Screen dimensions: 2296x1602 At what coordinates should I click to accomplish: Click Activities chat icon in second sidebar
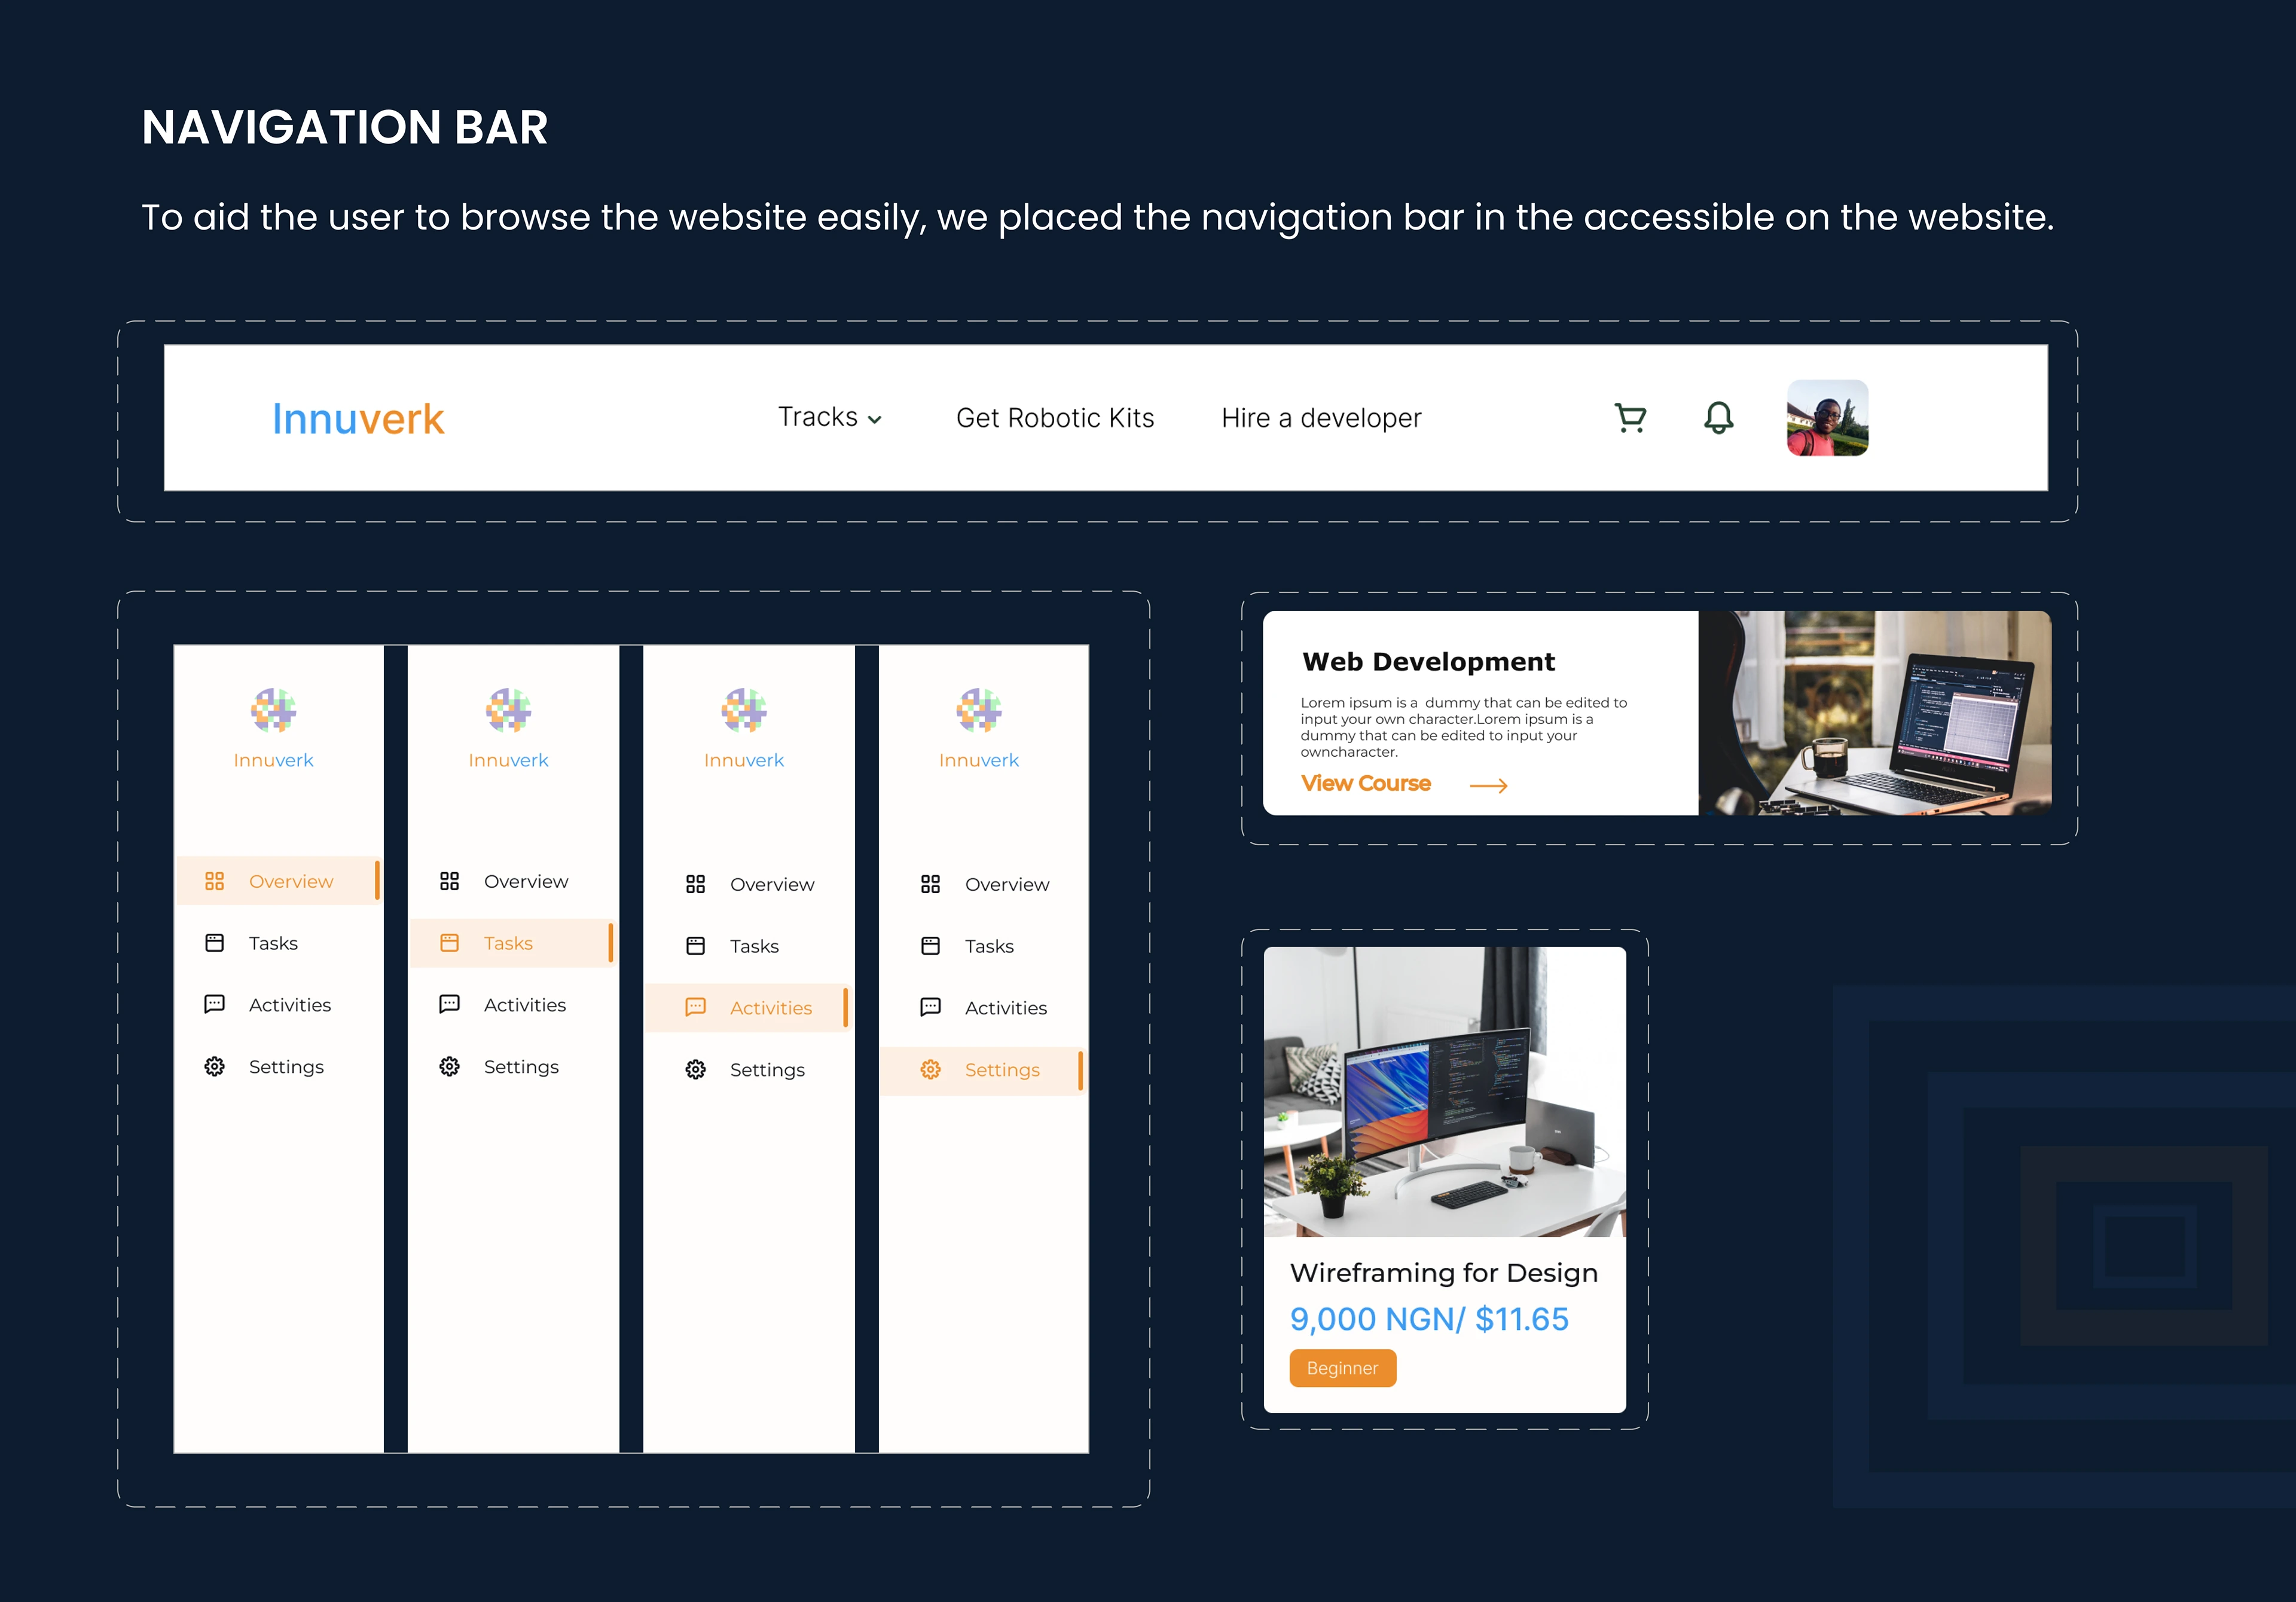tap(450, 1004)
